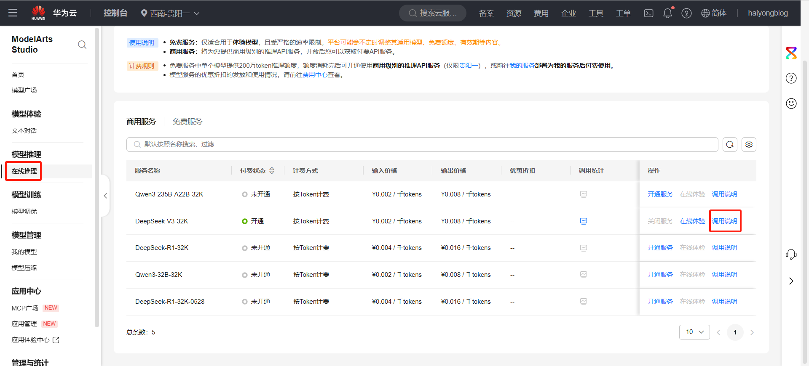View call statistics for DeepSeek-R1-32K
The image size is (809, 366).
(x=584, y=248)
